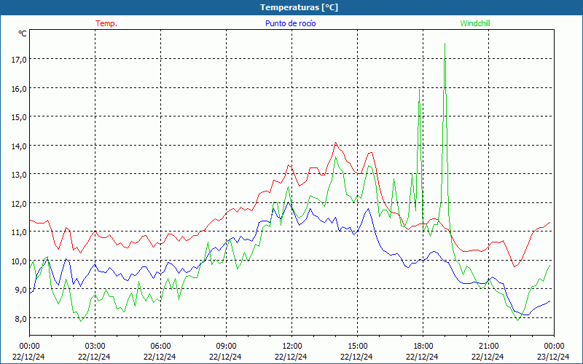Click the 16,0 y-axis label

tap(19, 88)
